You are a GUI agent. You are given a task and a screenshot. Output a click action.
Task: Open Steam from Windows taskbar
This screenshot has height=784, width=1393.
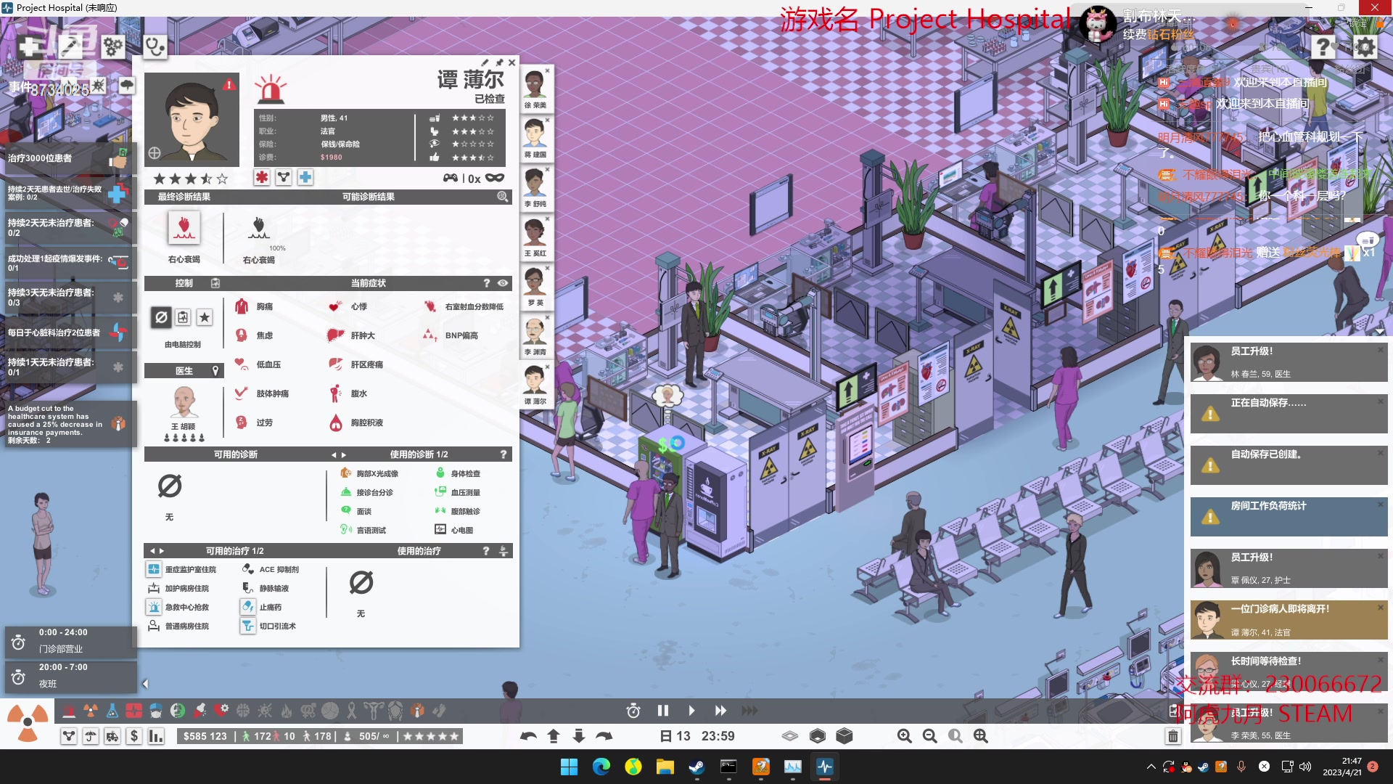(696, 767)
